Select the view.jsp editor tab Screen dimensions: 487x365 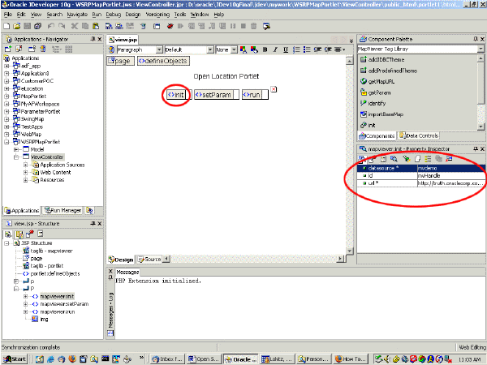123,40
